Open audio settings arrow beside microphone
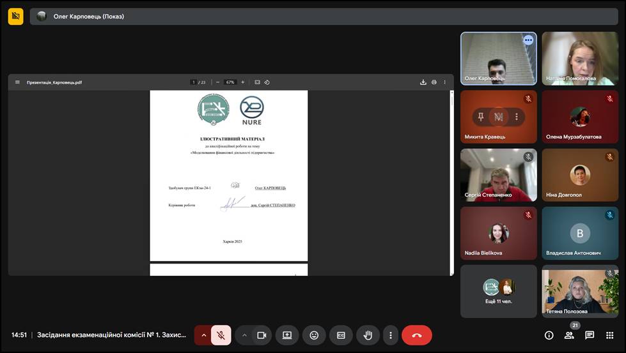This screenshot has width=626, height=353. (203, 335)
